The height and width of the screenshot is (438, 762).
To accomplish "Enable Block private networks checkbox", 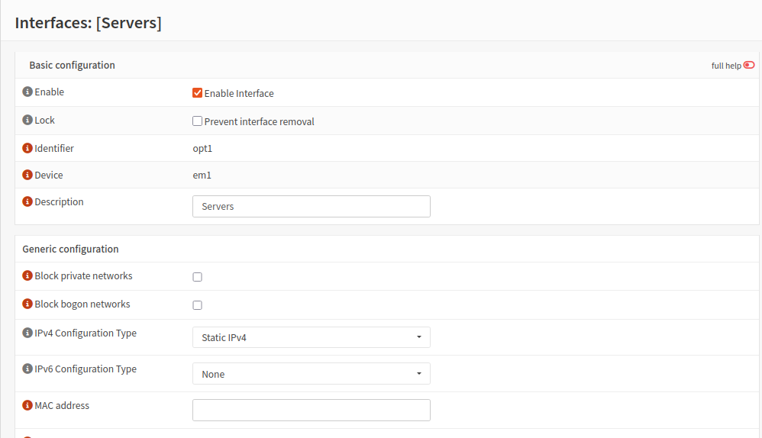I will click(x=197, y=277).
